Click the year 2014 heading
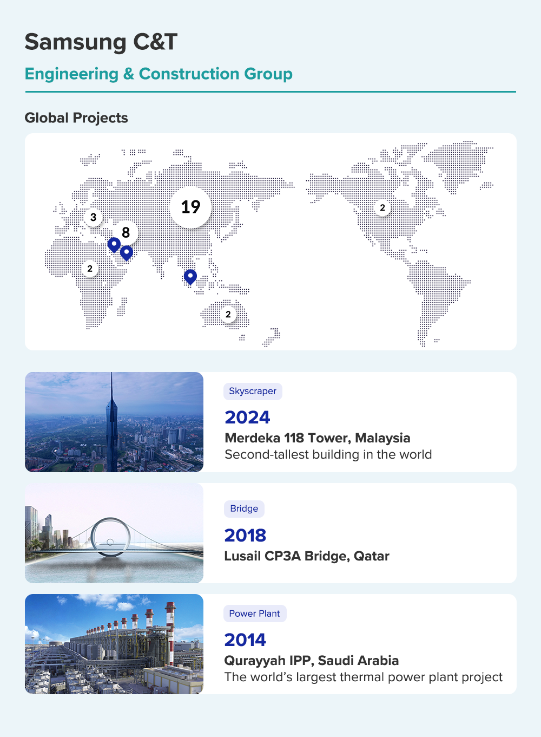The image size is (541, 737). (246, 640)
